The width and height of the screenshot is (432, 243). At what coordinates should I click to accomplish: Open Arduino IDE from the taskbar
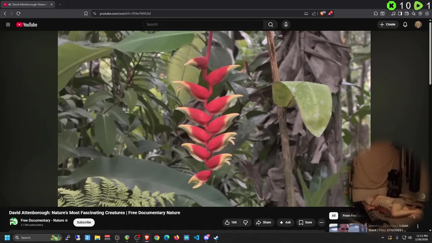pyautogui.click(x=187, y=238)
